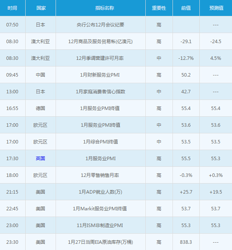Select 1月27日当周EIA原油库存 row text

tap(100, 242)
